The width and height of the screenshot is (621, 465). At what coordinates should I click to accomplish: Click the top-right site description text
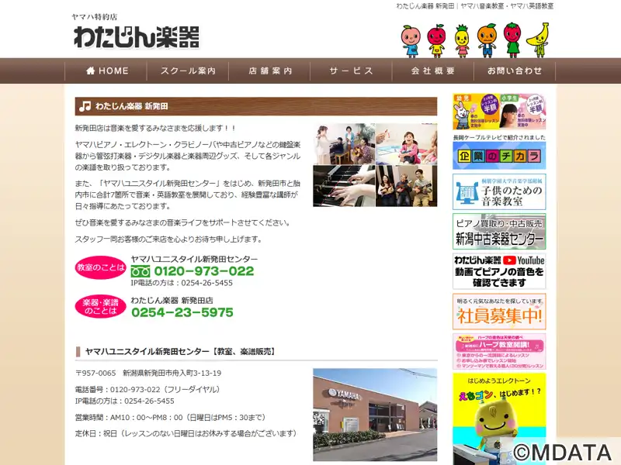tap(475, 6)
